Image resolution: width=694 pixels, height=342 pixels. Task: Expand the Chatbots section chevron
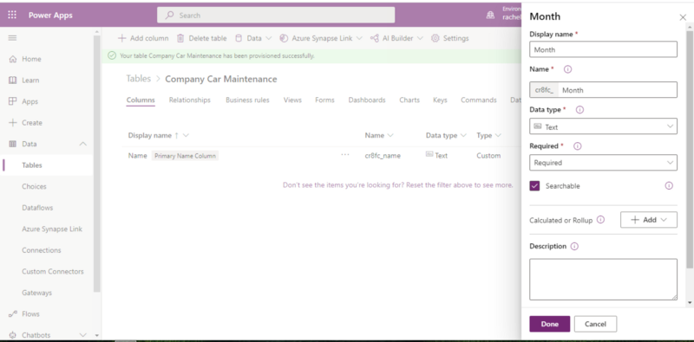point(82,335)
